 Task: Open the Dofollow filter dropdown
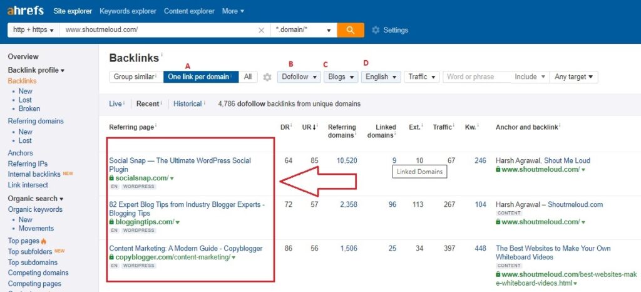tap(299, 77)
